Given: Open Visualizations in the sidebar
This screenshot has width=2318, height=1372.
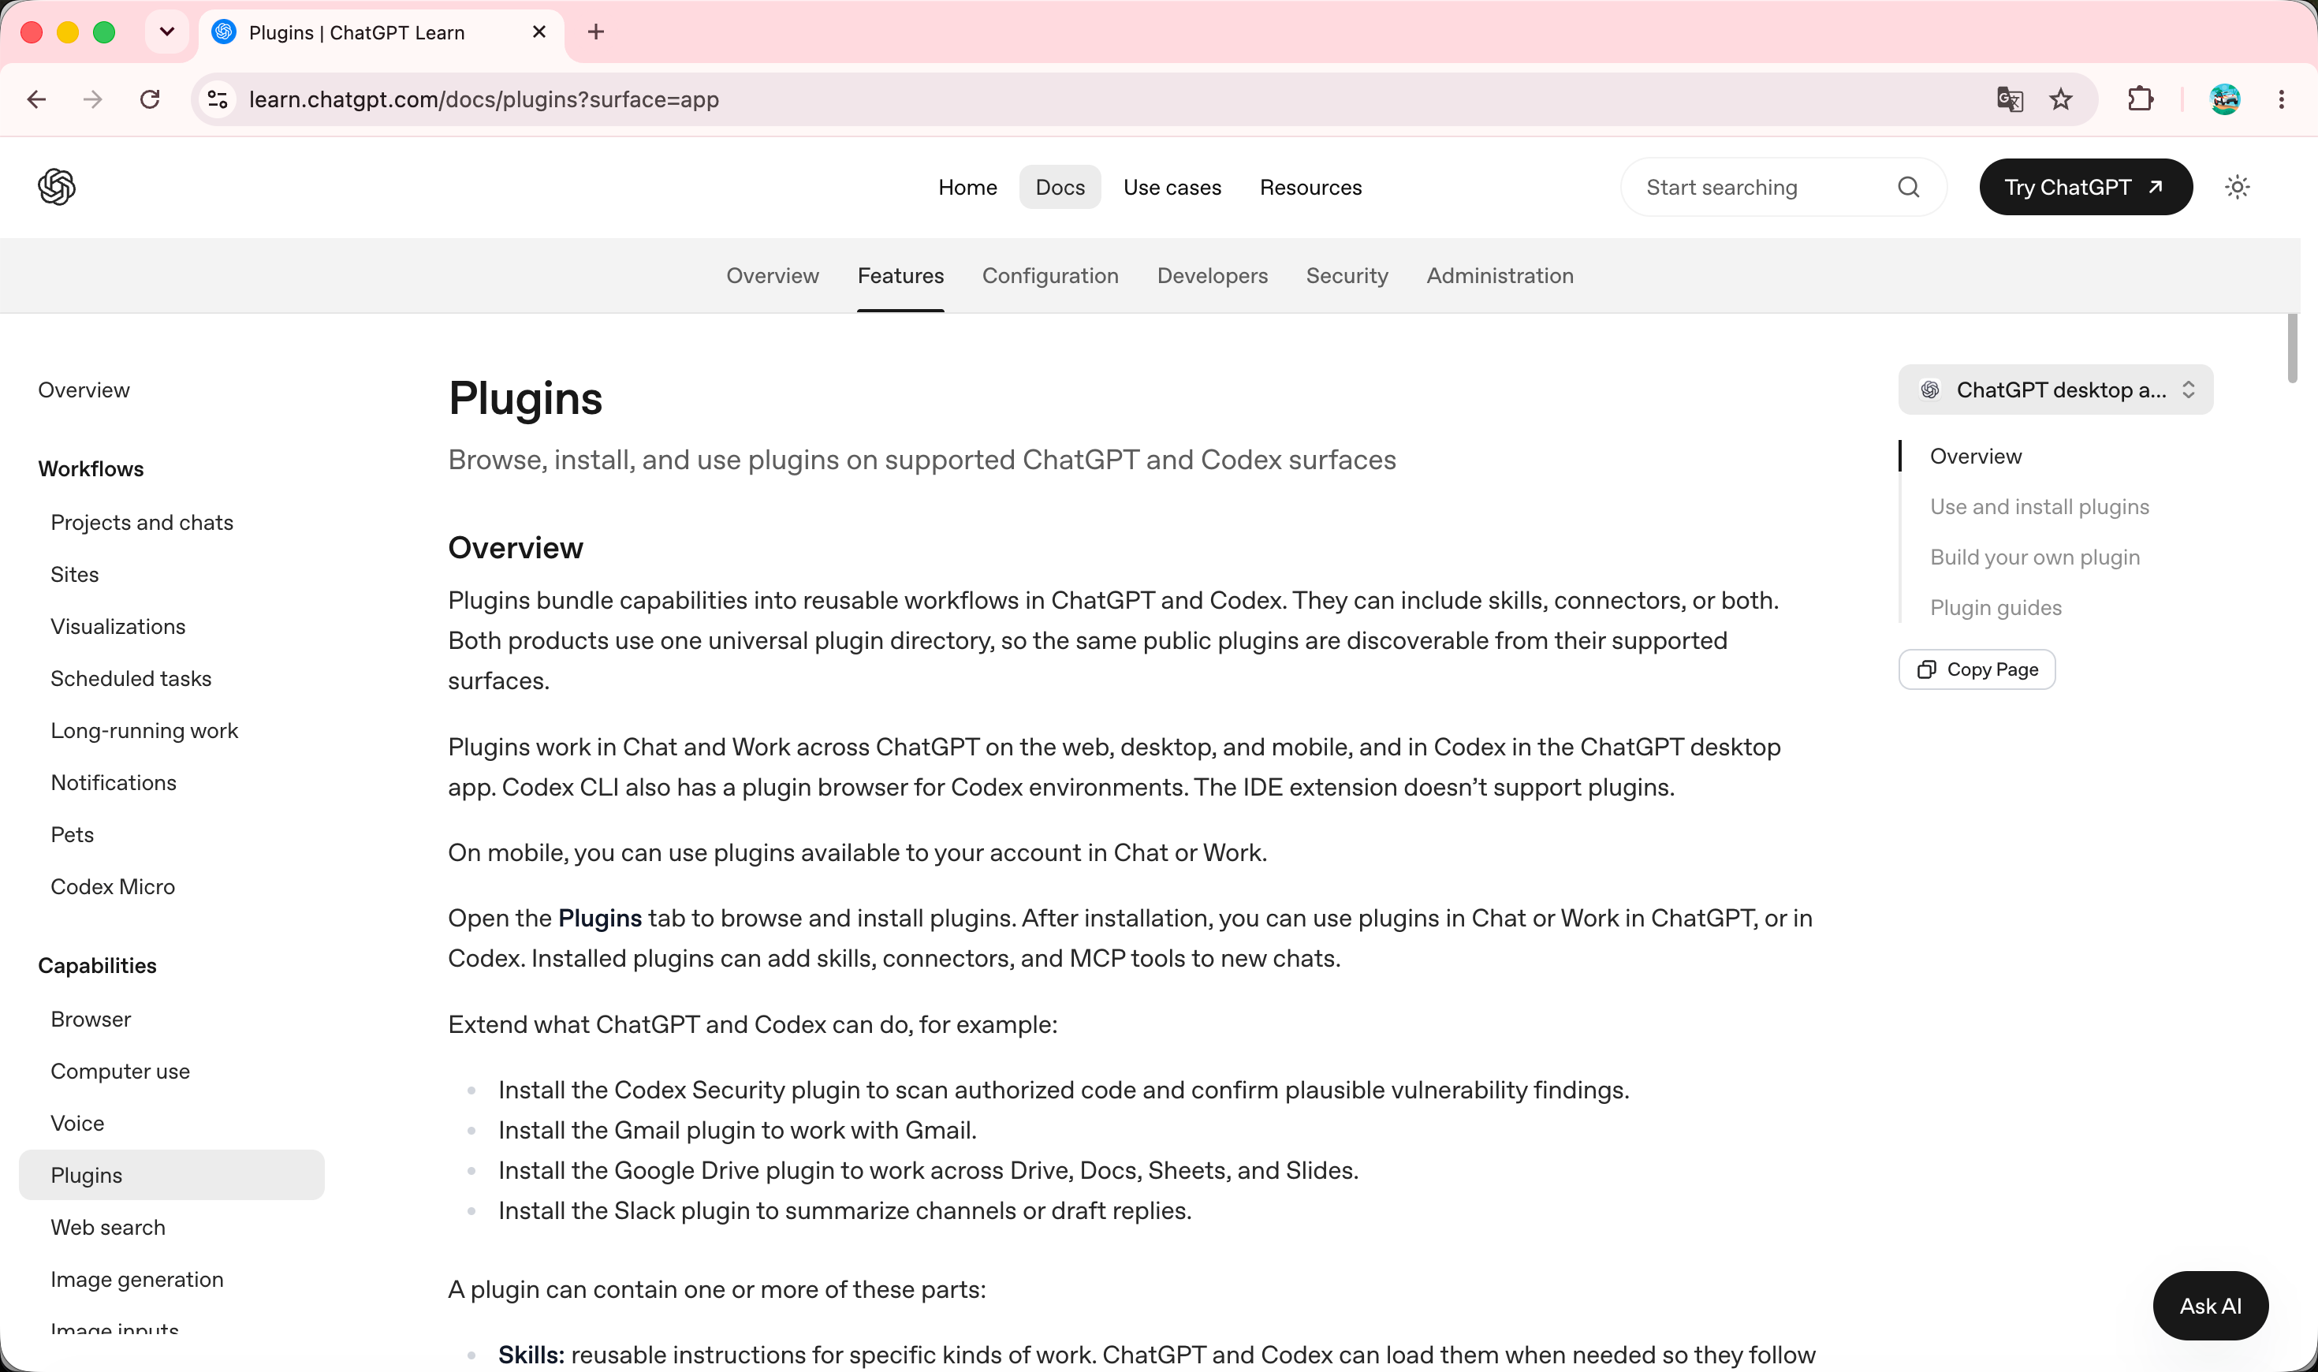Looking at the screenshot, I should tap(118, 626).
